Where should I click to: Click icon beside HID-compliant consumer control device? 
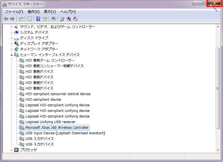pyautogui.click(x=22, y=94)
